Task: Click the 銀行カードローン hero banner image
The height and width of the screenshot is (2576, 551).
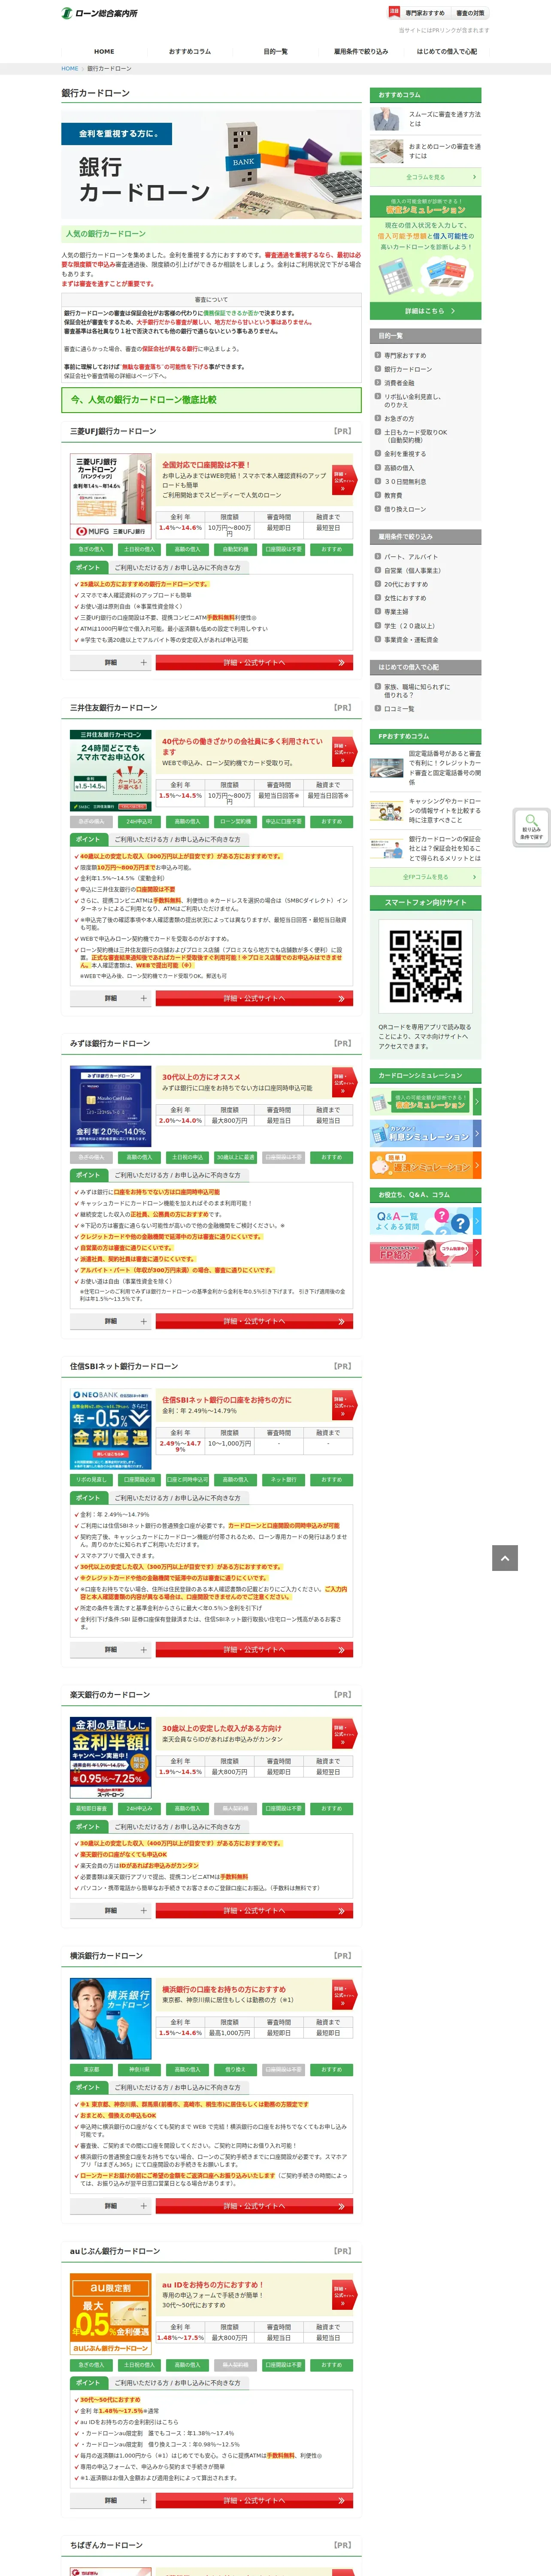Action: (211, 164)
